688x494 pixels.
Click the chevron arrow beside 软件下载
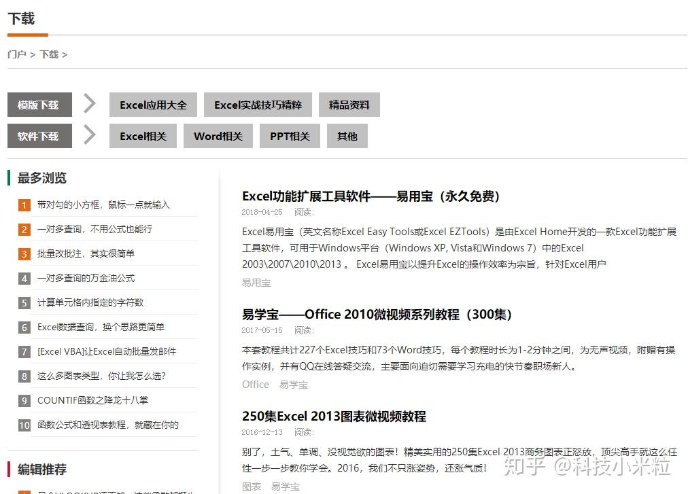(x=90, y=135)
